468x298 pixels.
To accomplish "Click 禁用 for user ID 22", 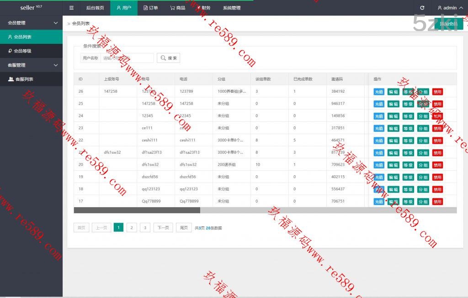I will (437, 141).
